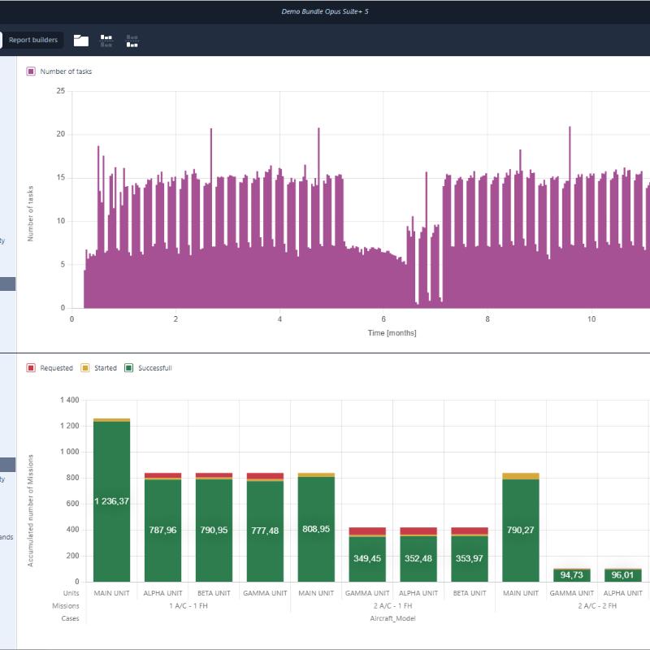
Task: Toggle the Started legend series
Action: 99,368
